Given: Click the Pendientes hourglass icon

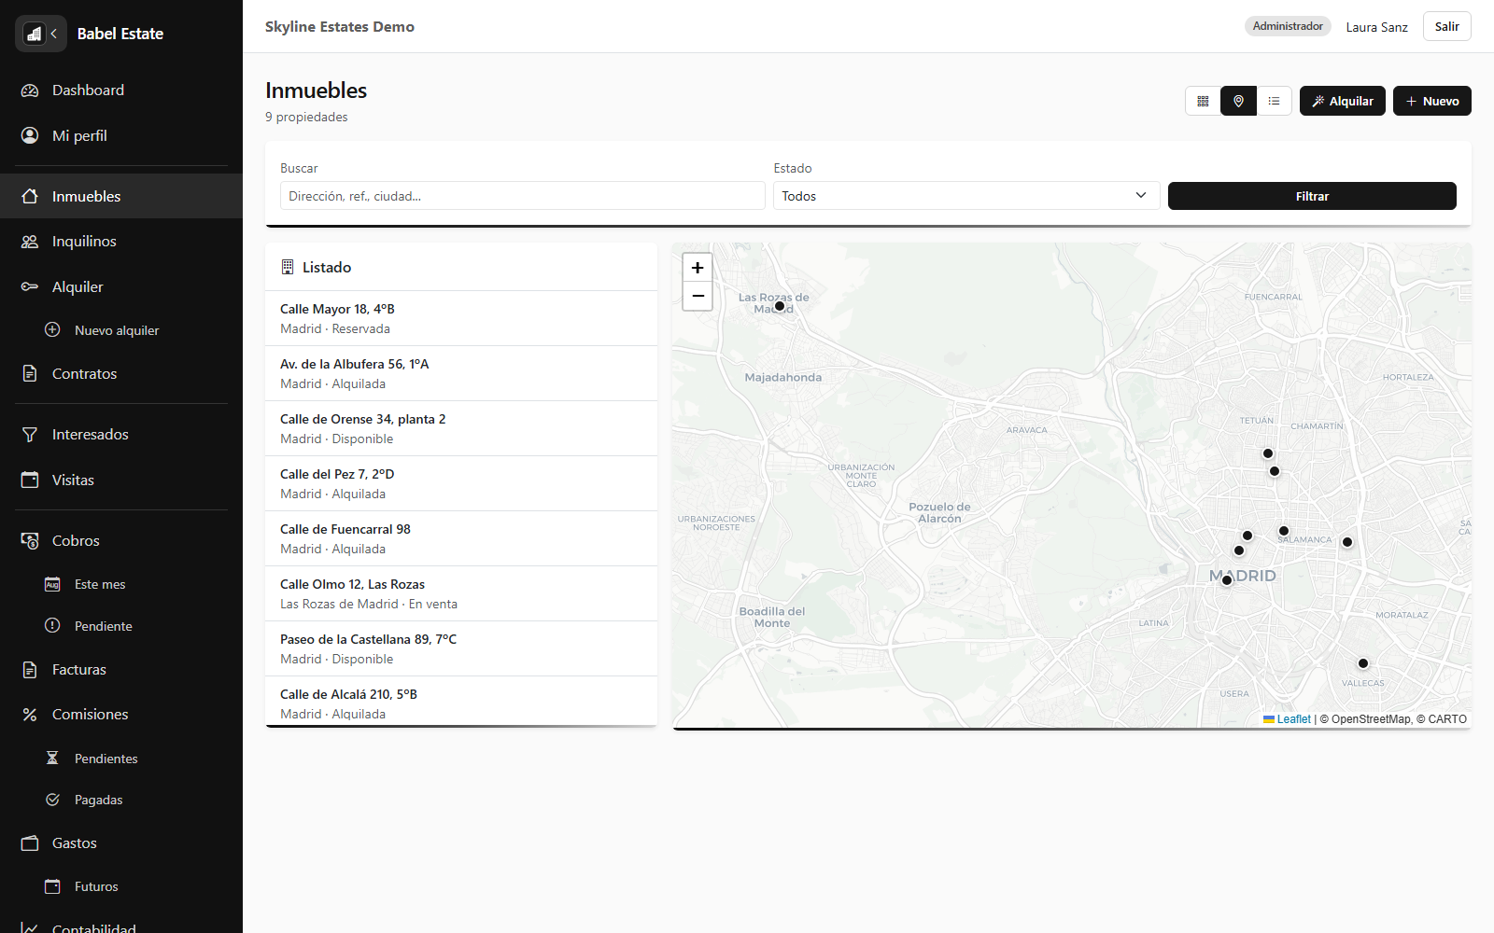Looking at the screenshot, I should (x=53, y=758).
